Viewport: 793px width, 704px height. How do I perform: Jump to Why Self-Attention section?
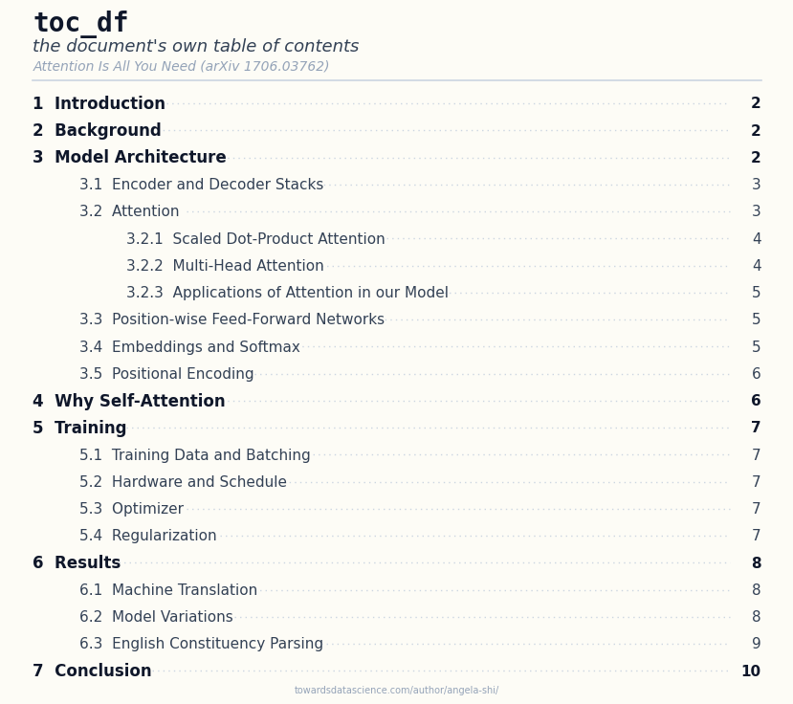coord(397,401)
